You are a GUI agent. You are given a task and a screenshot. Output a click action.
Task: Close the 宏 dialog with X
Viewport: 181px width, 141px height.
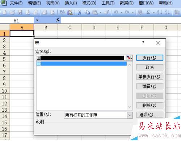pyautogui.click(x=158, y=43)
